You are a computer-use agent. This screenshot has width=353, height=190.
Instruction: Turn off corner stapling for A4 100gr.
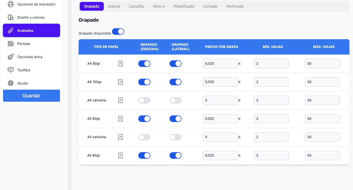point(144,82)
